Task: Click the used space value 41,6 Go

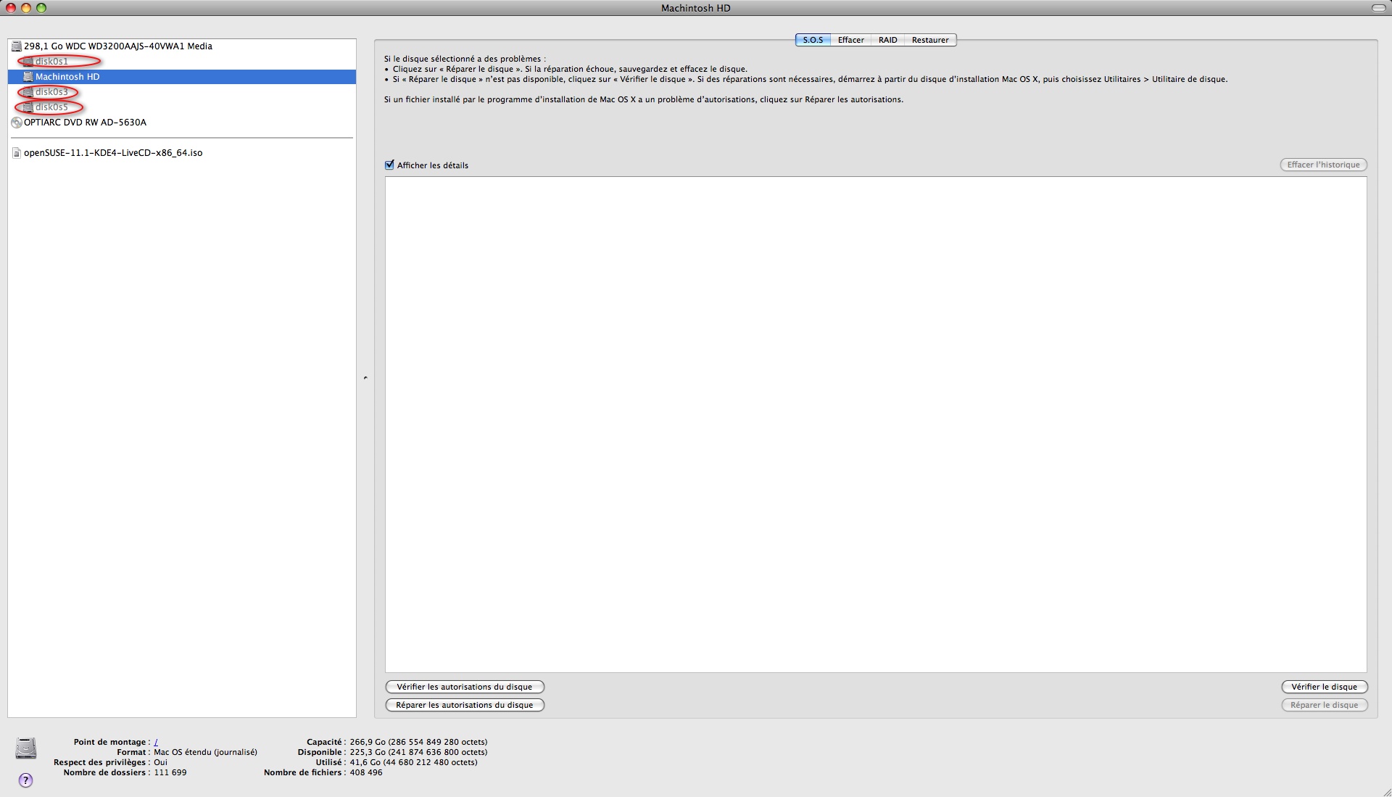Action: 413,762
